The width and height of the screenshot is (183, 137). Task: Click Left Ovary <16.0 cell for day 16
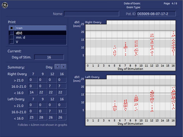(x=62, y=117)
